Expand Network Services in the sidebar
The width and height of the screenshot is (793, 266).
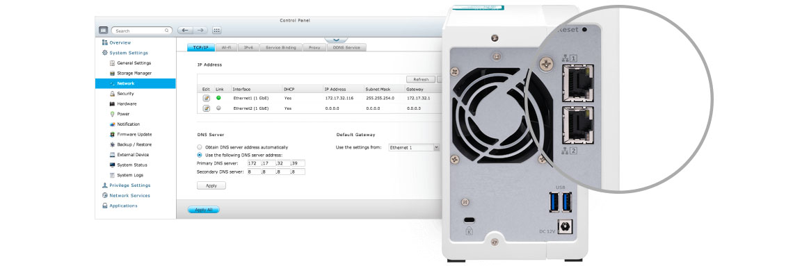click(129, 195)
